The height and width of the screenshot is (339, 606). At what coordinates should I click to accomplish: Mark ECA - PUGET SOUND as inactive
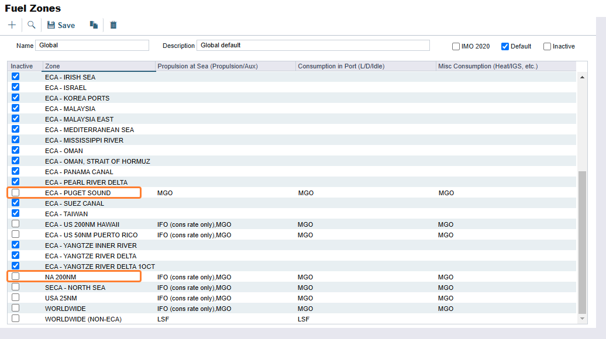click(15, 192)
